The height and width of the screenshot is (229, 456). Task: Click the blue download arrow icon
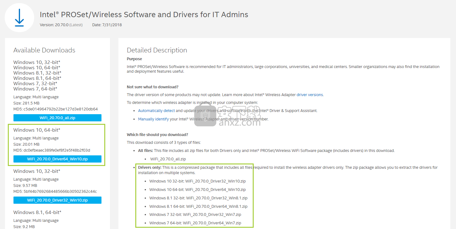coord(19,17)
